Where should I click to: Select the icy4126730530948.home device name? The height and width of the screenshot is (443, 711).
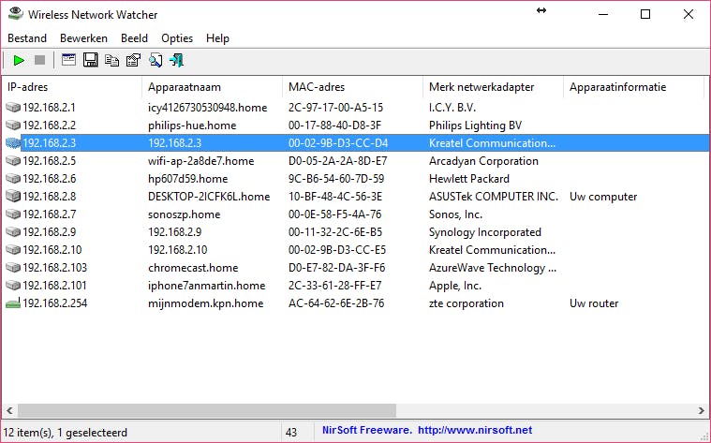pos(208,108)
